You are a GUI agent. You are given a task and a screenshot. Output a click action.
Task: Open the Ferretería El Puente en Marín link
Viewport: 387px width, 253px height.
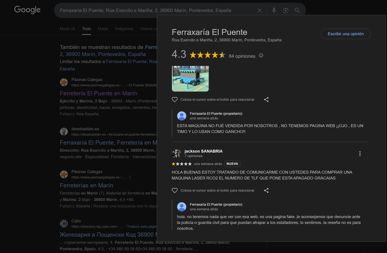click(x=99, y=93)
